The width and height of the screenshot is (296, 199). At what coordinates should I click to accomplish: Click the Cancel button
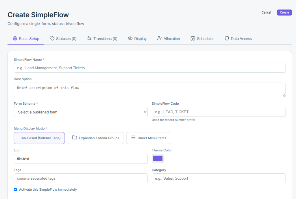point(266,12)
